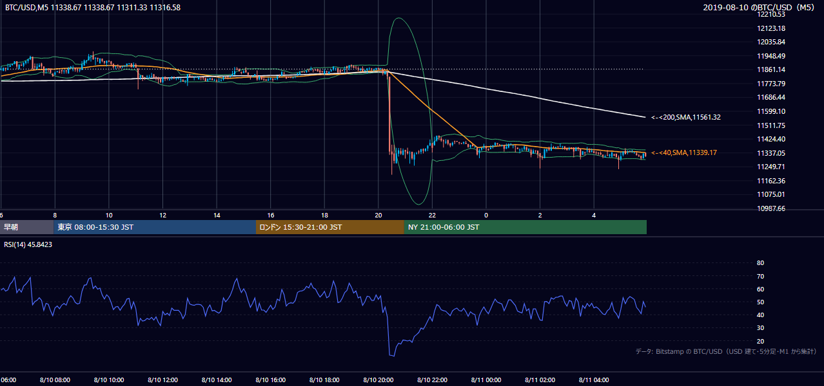
Task: Click the BTC/USD,M5 OHLC header text
Action: tap(93, 7)
